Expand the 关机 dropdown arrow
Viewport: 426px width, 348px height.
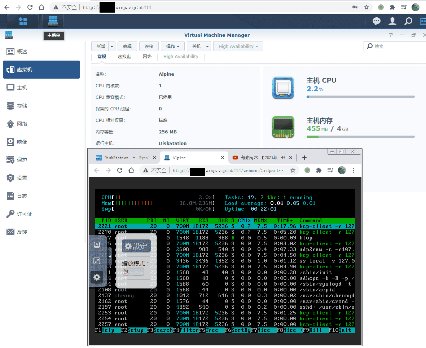(x=207, y=47)
